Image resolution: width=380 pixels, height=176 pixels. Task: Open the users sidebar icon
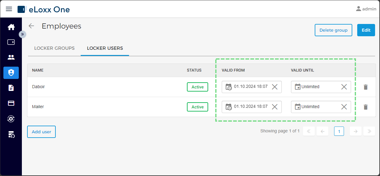tap(11, 57)
